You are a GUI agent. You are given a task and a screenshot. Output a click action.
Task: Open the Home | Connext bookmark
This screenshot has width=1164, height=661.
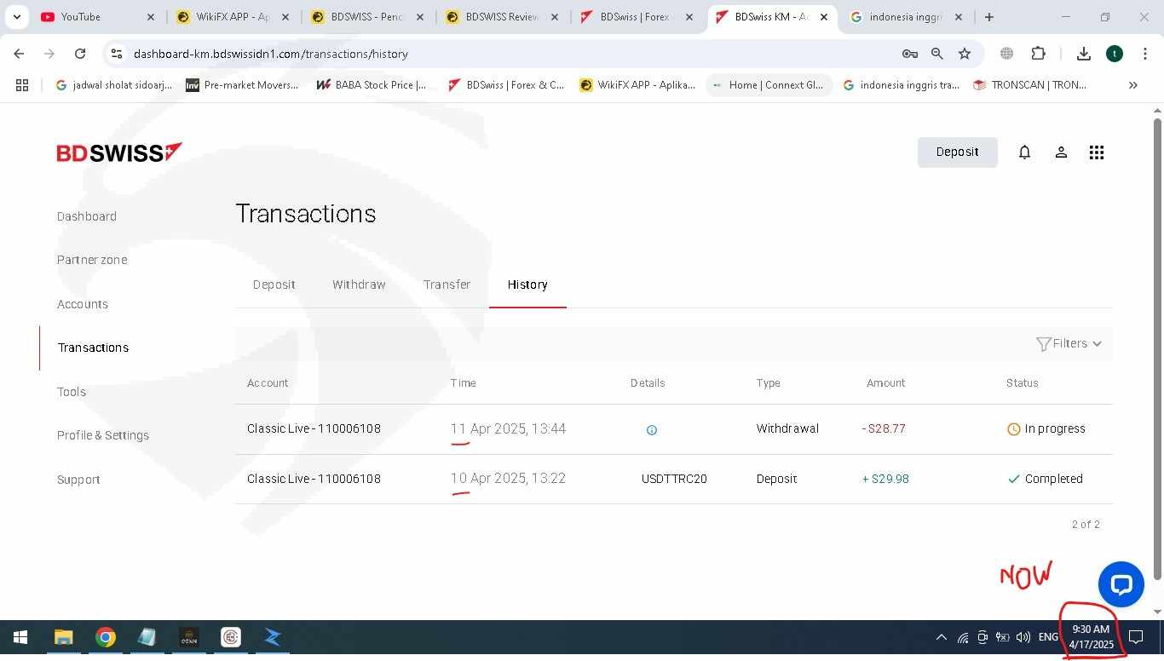(769, 85)
